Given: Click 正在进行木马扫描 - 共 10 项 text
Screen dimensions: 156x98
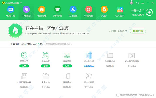Looking at the screenshot, I should [27, 44].
